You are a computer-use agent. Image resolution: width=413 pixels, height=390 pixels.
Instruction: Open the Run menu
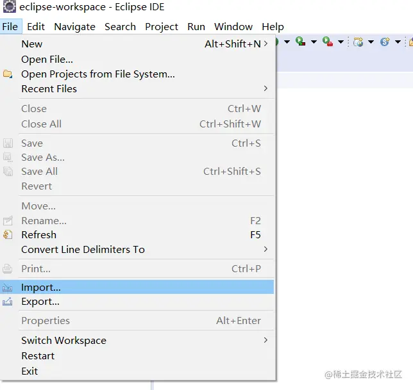[x=196, y=26]
